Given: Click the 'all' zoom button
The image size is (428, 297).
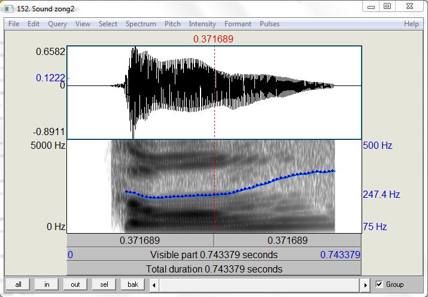Looking at the screenshot, I should click(x=19, y=284).
